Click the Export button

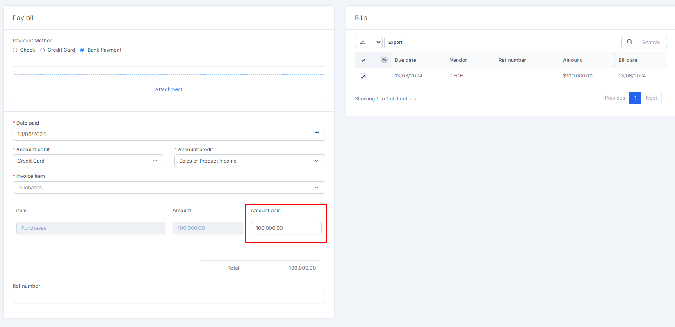[x=395, y=42]
